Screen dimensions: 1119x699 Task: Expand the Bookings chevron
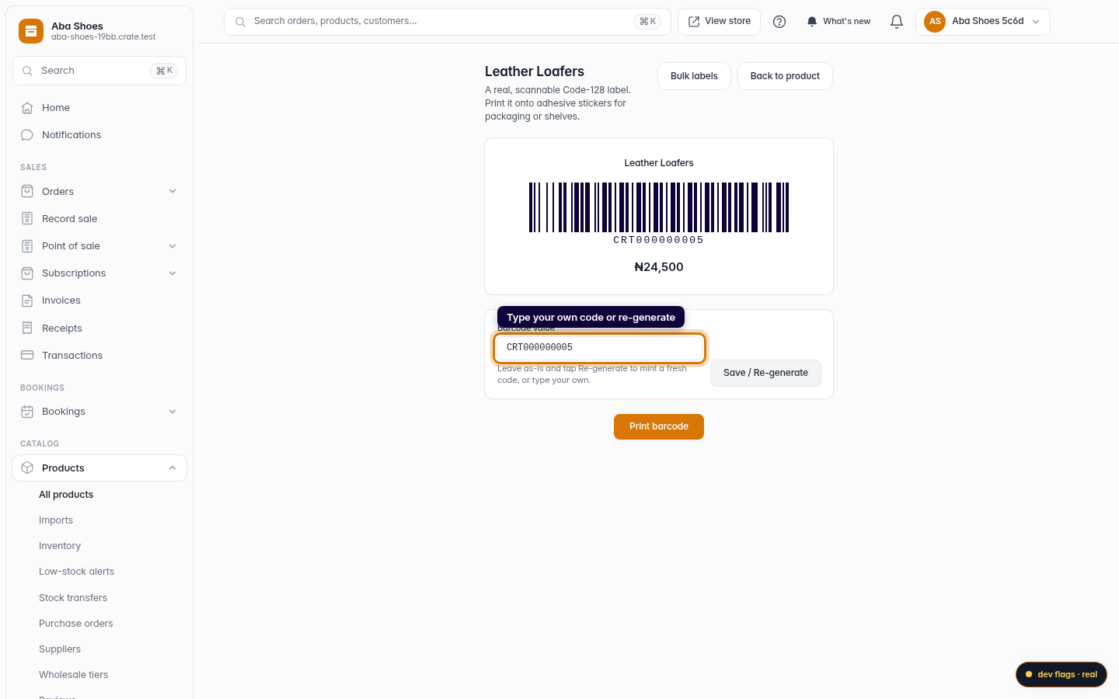pos(173,412)
